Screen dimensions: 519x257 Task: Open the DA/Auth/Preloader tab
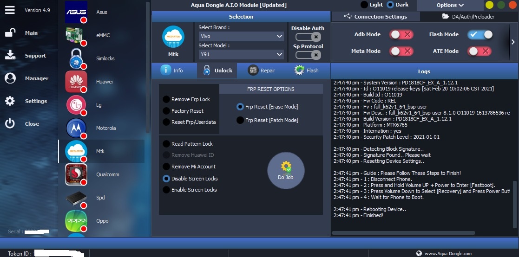(x=469, y=17)
